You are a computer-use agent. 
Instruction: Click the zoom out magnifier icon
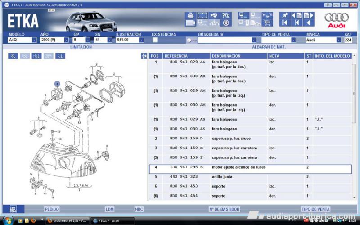(25, 56)
